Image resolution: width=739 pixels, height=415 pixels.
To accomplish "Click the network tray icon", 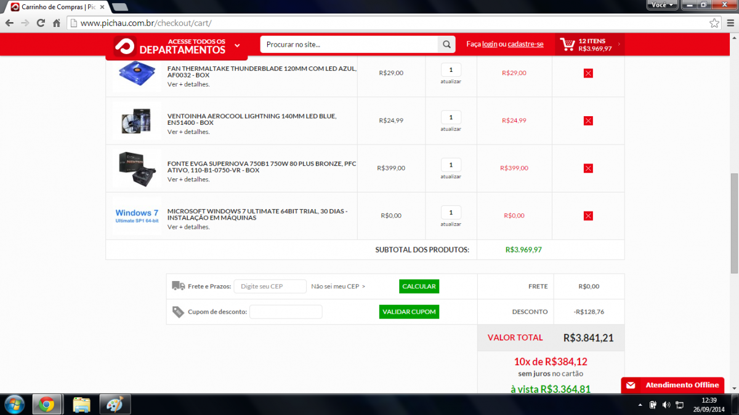I will coord(679,405).
